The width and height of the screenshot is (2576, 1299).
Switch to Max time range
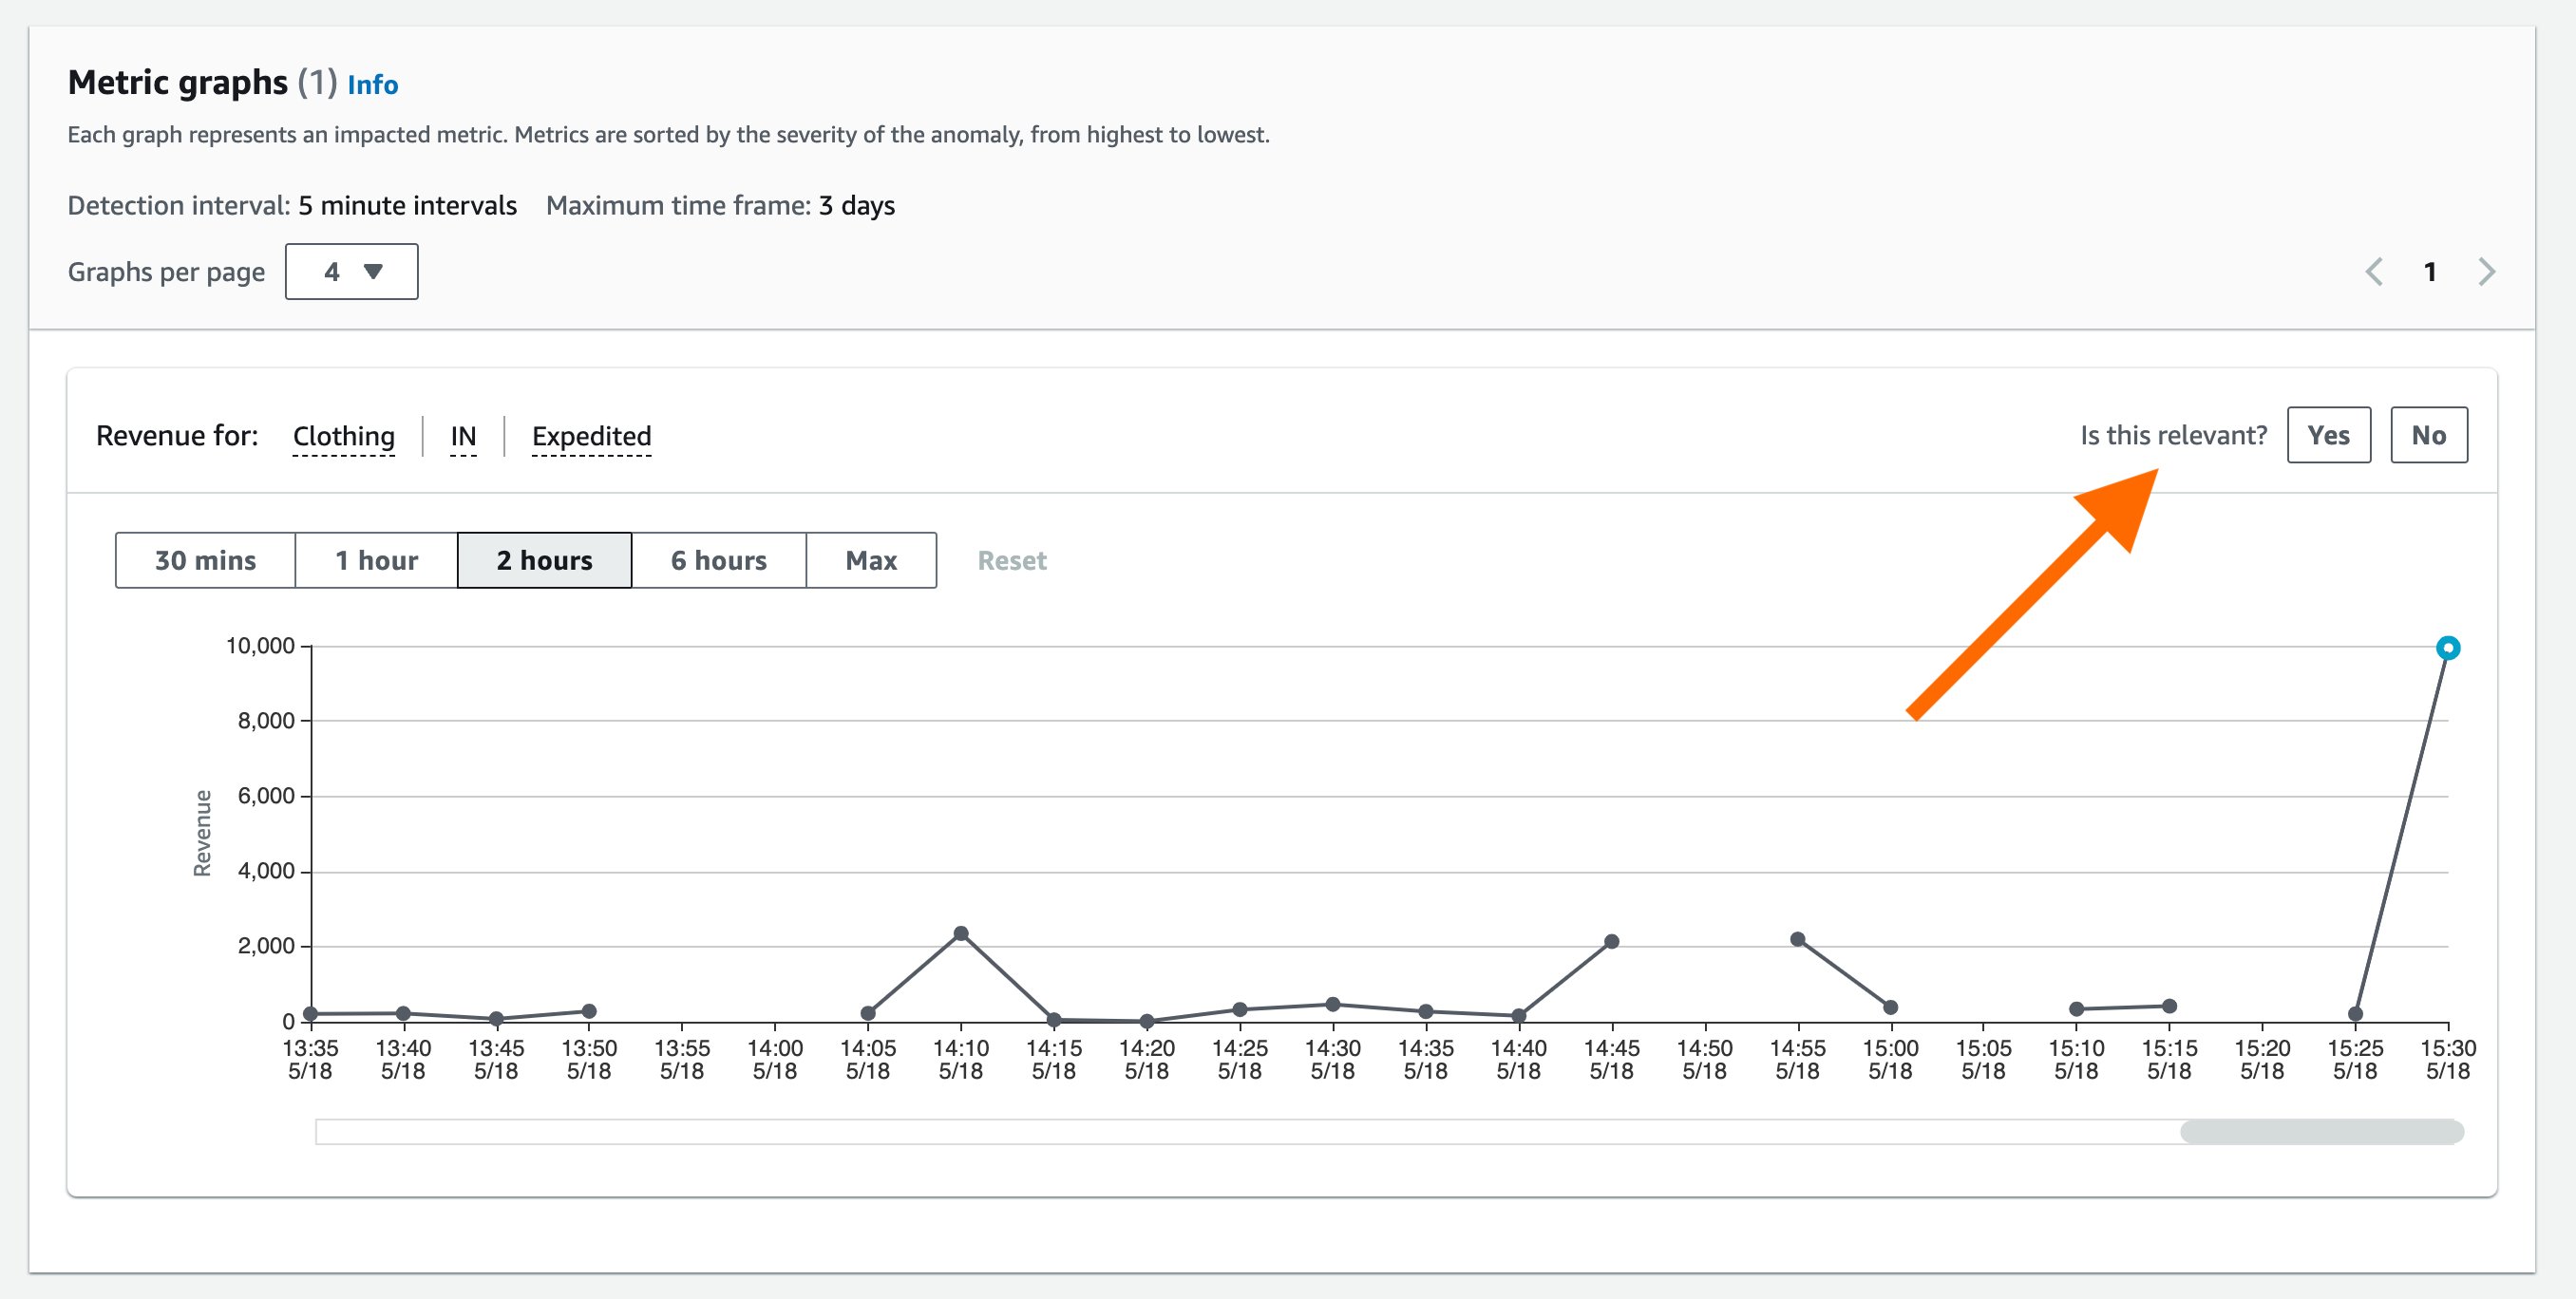pyautogui.click(x=870, y=560)
